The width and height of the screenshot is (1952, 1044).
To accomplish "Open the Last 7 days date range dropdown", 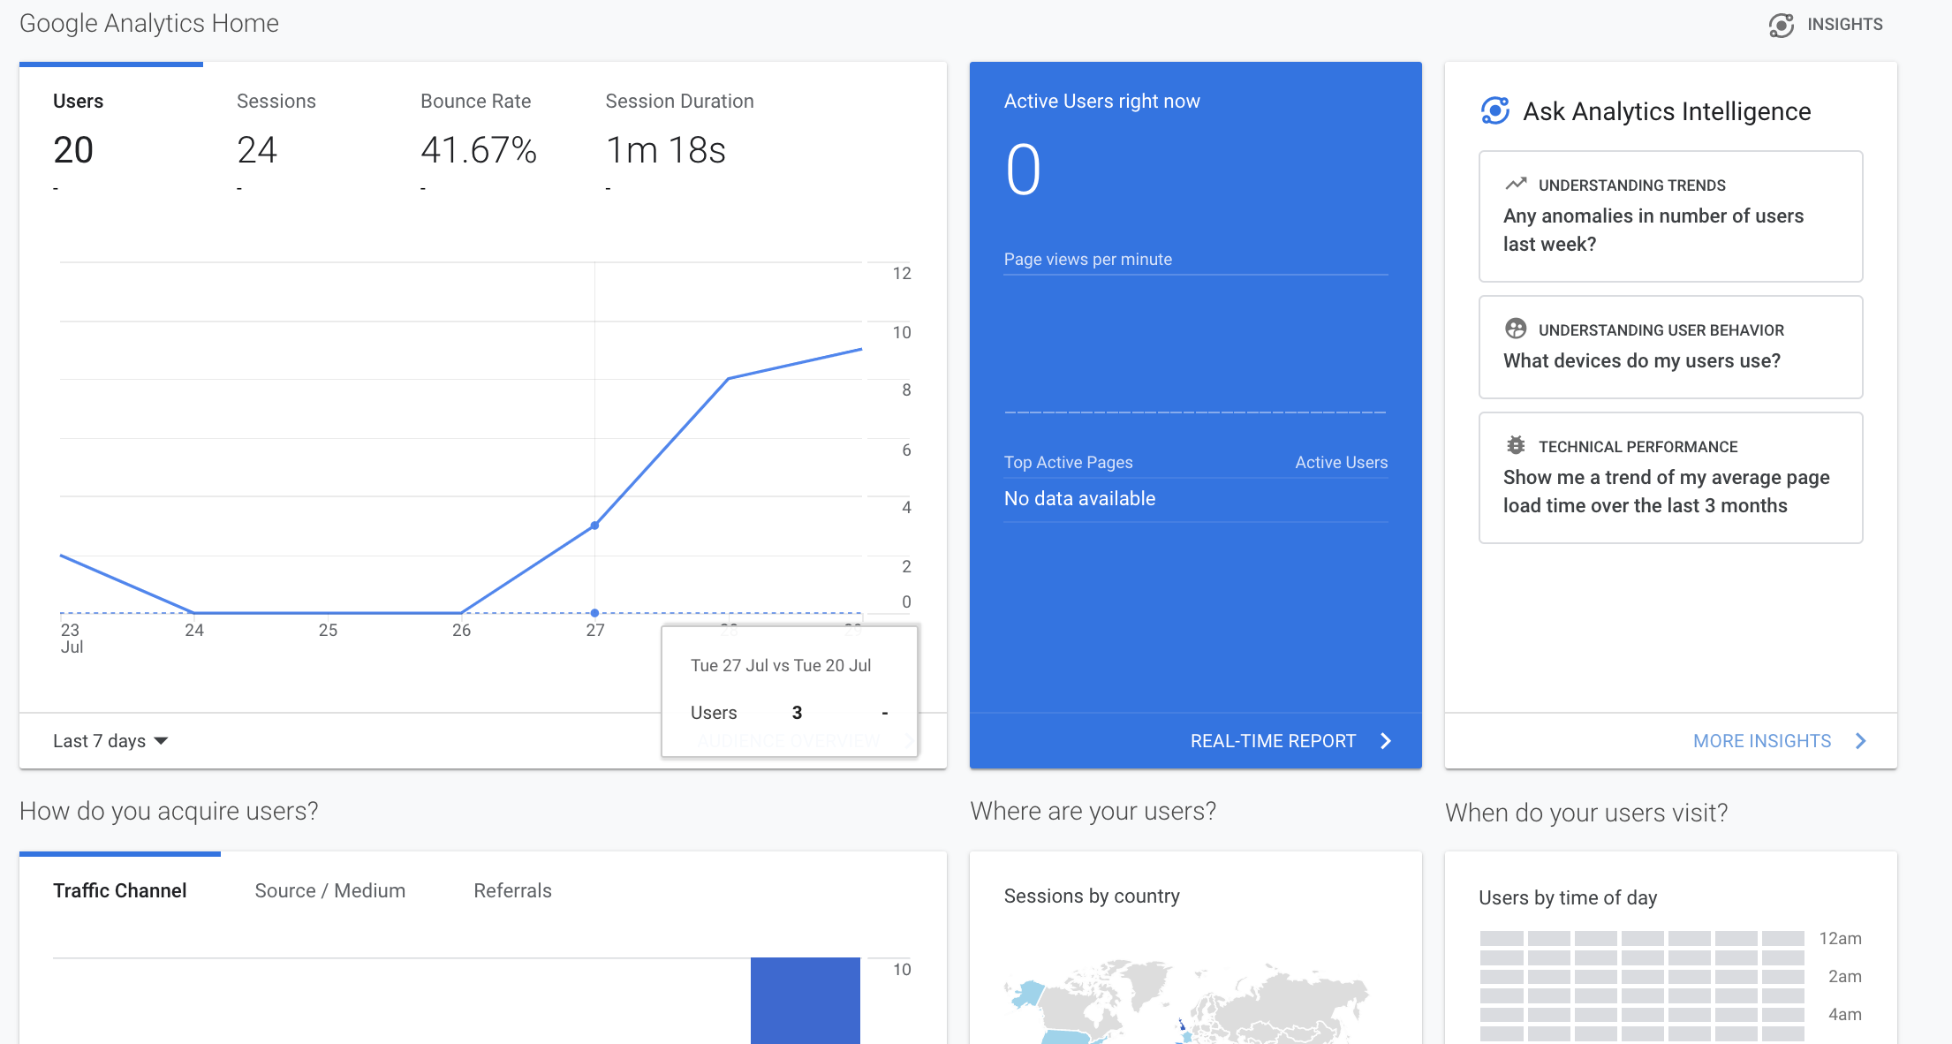I will 110,741.
